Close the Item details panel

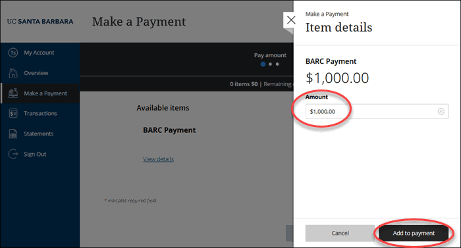click(x=291, y=20)
